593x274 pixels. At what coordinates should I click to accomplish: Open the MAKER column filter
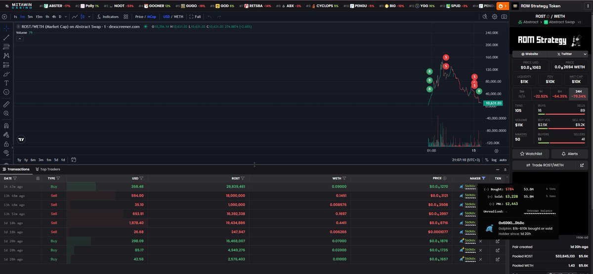click(x=484, y=178)
